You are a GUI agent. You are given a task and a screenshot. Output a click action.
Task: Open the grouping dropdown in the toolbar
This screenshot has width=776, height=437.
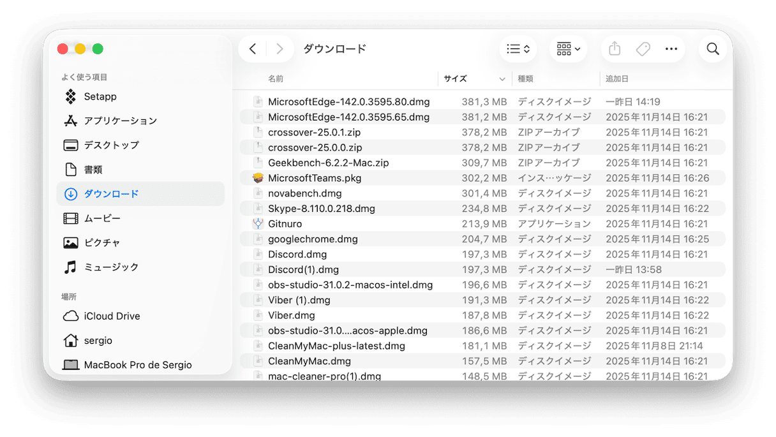point(567,48)
